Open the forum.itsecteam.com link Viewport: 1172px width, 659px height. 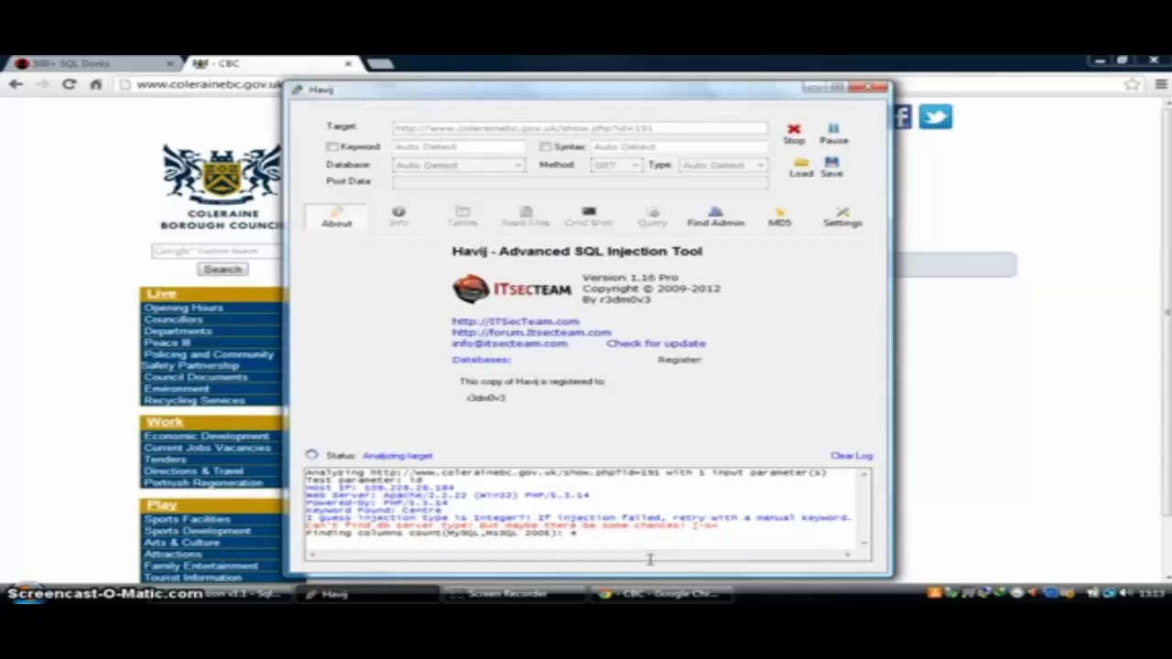click(x=531, y=332)
